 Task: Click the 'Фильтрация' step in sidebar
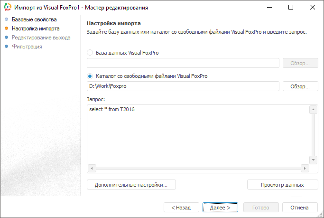[x=27, y=47]
